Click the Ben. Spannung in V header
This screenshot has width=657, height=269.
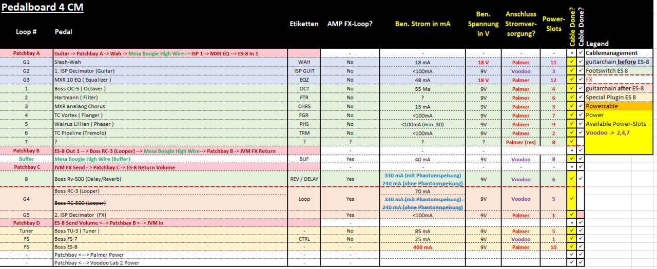[483, 24]
